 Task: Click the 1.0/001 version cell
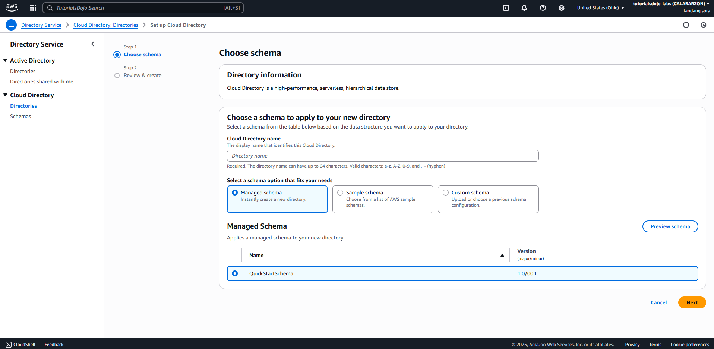tap(527, 273)
